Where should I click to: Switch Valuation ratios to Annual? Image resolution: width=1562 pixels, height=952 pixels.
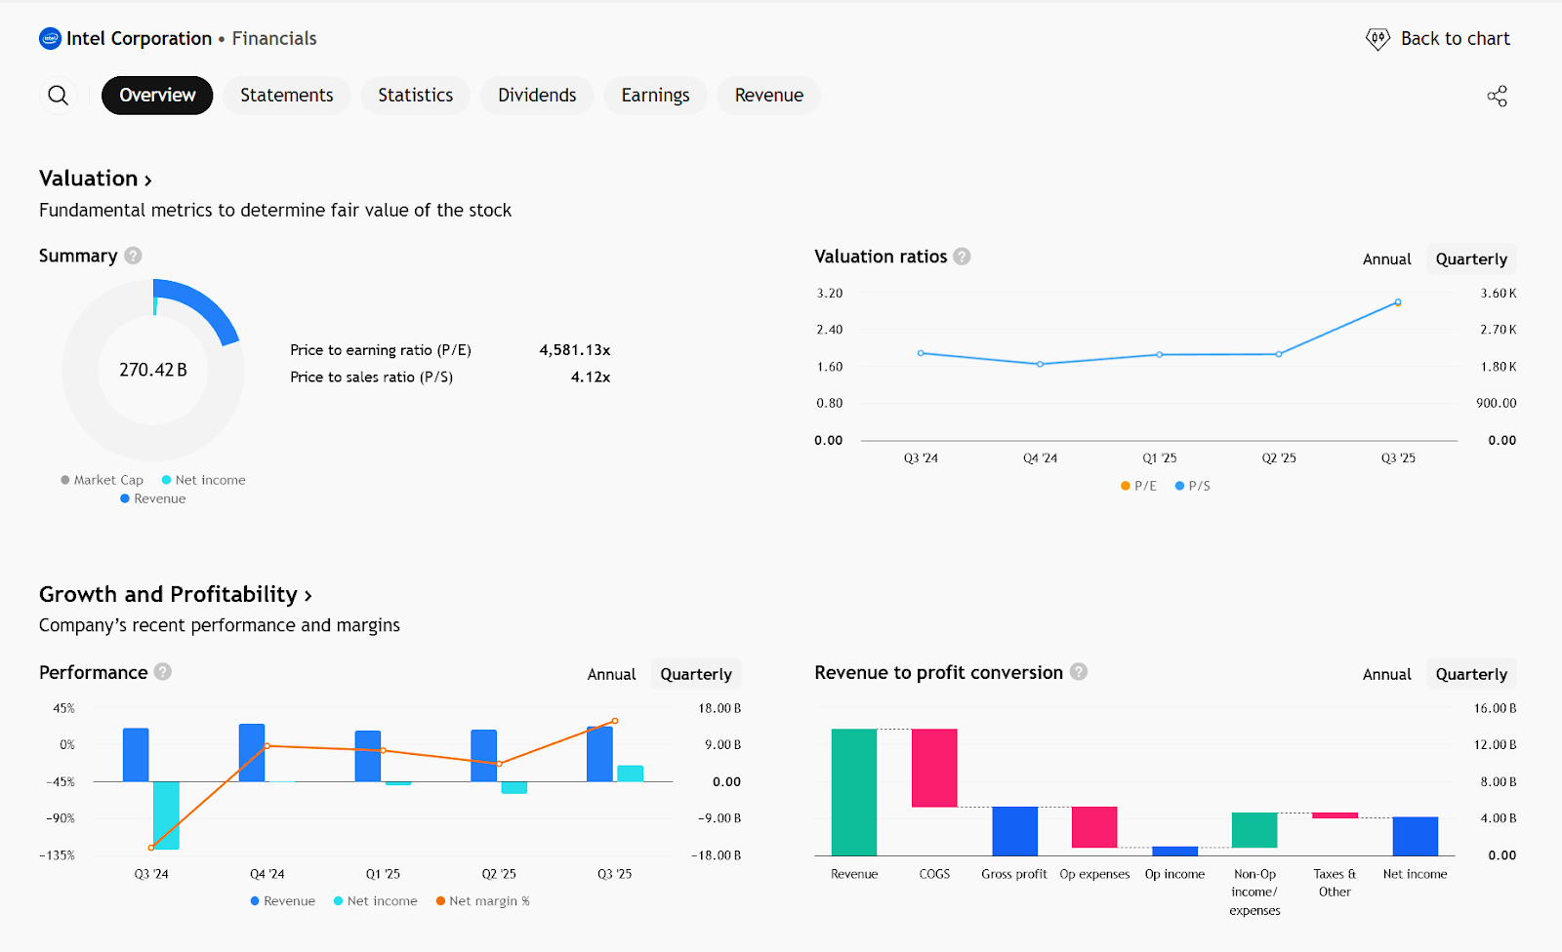pyautogui.click(x=1386, y=259)
